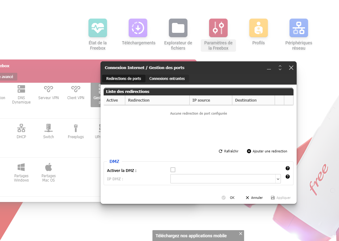Sort by the Destination column header

pos(253,100)
